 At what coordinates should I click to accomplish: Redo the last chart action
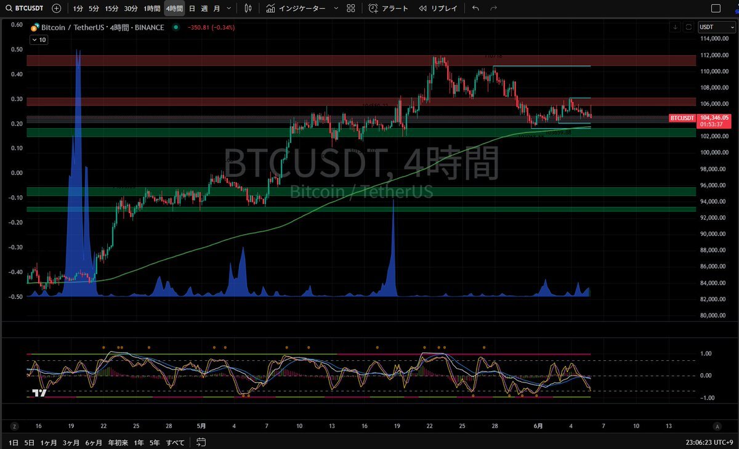point(493,9)
